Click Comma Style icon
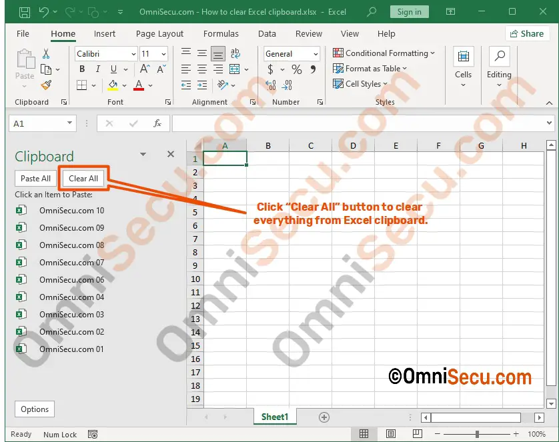 point(313,69)
